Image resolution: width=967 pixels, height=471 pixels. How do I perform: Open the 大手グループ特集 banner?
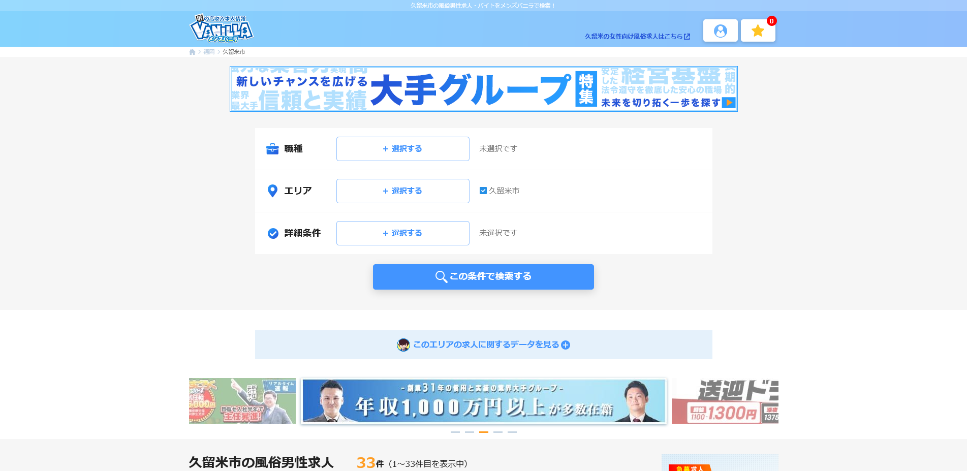coord(483,89)
